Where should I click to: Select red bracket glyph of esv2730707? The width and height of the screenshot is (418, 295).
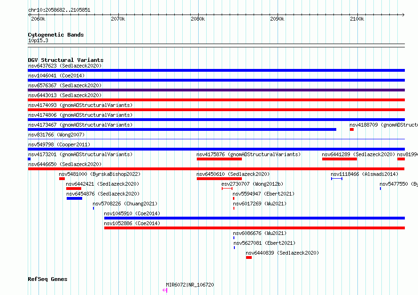click(x=227, y=189)
